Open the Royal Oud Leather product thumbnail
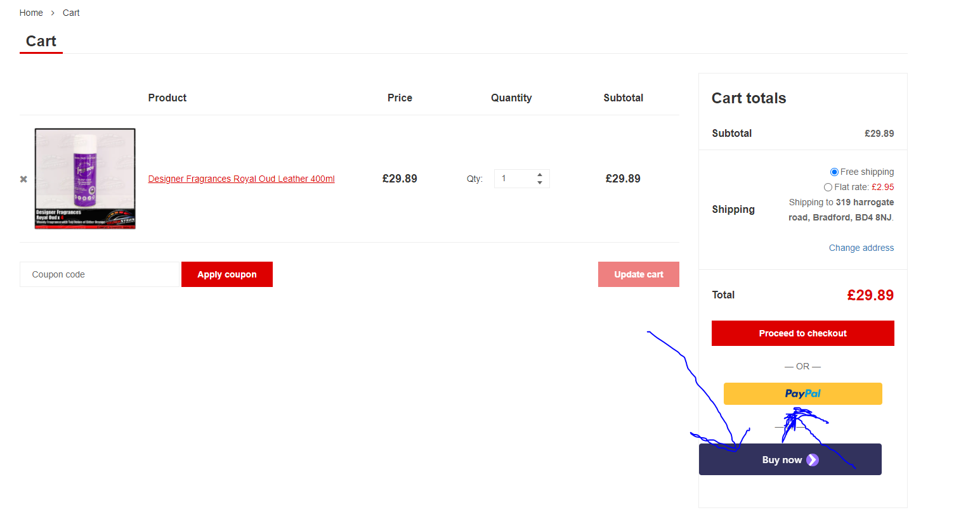 tap(85, 179)
